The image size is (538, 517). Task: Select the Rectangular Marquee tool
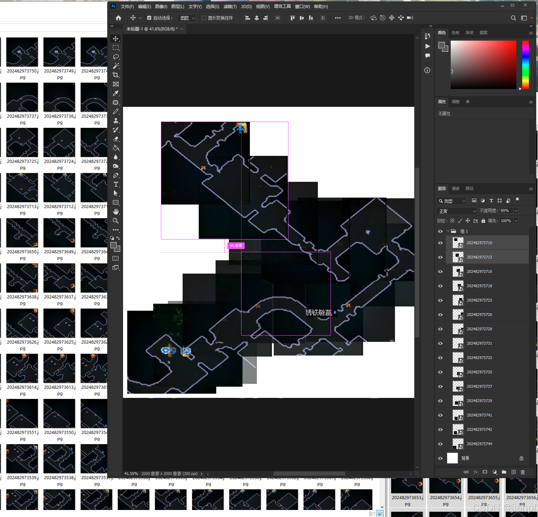click(x=116, y=48)
